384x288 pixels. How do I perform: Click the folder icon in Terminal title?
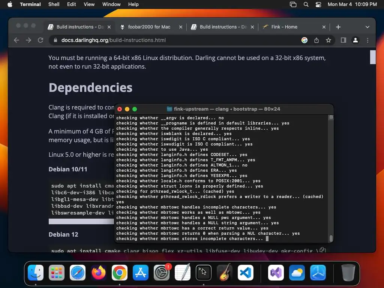169,109
